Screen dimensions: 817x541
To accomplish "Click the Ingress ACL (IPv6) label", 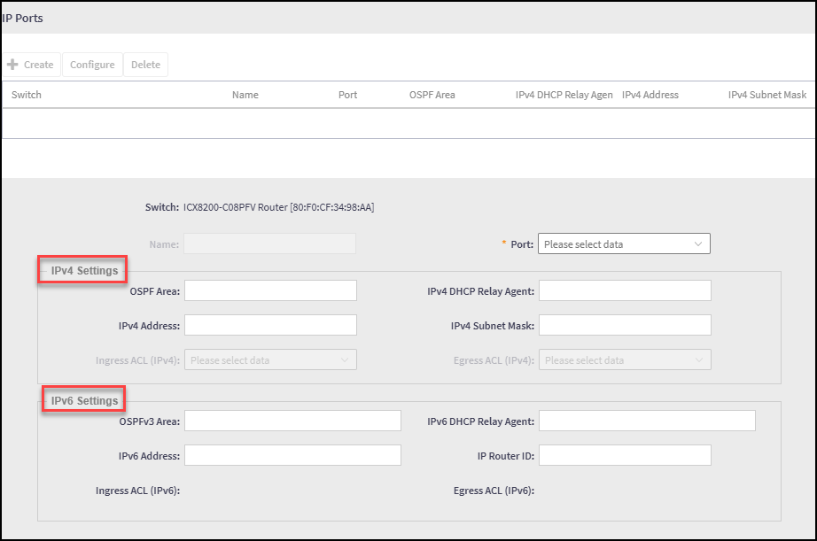I will coord(137,491).
